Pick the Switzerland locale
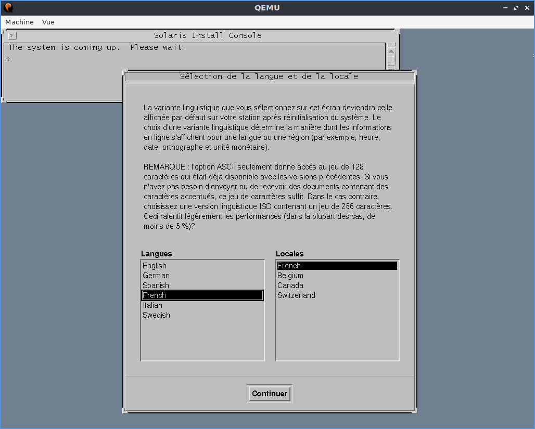Viewport: 535px width, 429px height. [x=337, y=295]
